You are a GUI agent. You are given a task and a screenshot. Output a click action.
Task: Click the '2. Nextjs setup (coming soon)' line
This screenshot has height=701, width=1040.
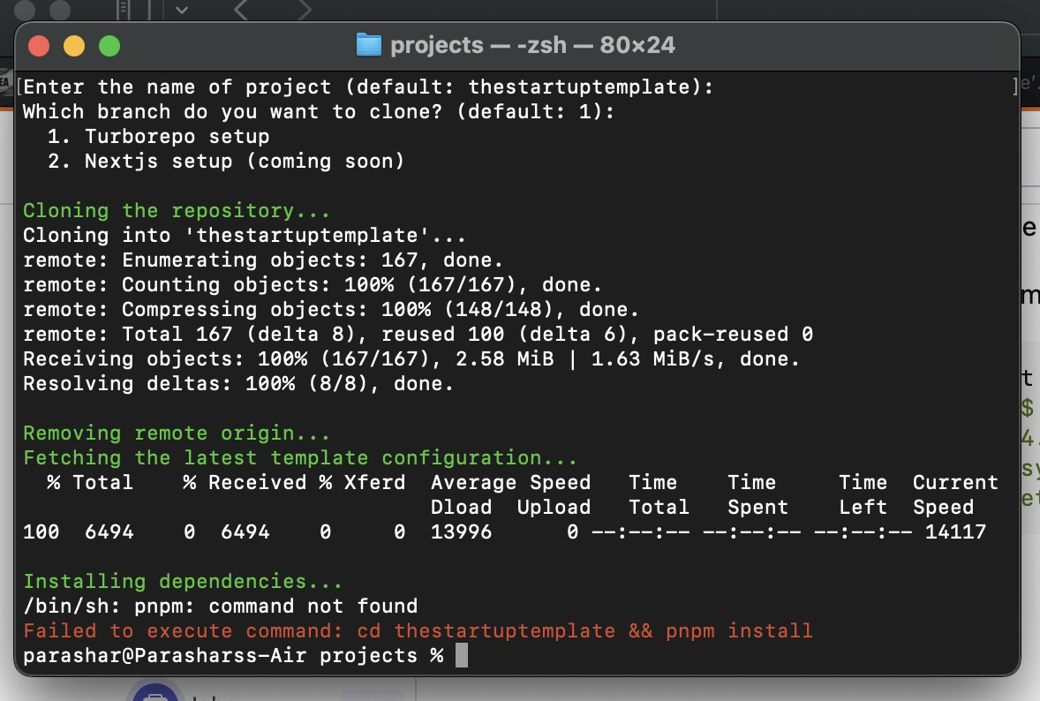[226, 162]
